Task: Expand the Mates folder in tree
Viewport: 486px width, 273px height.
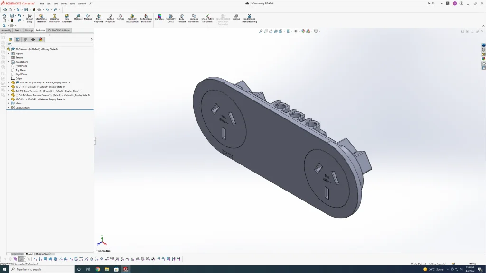Action: click(8, 103)
